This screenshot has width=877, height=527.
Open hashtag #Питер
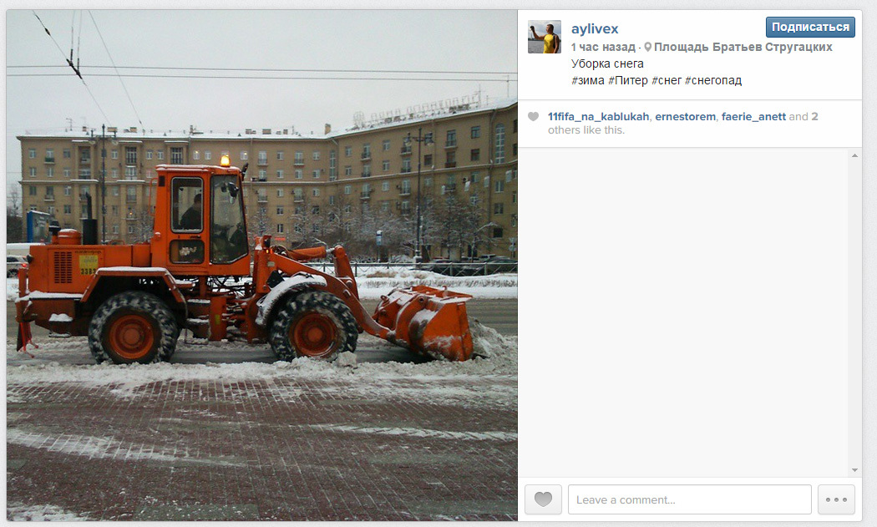(627, 80)
